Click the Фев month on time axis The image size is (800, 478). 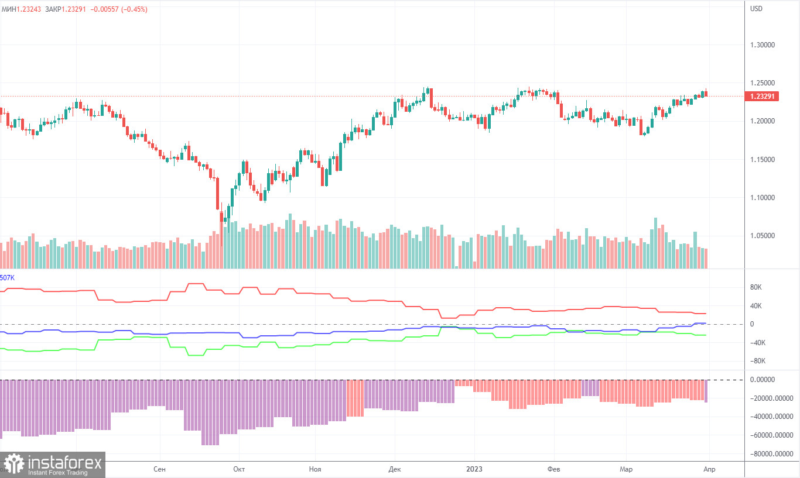point(554,469)
